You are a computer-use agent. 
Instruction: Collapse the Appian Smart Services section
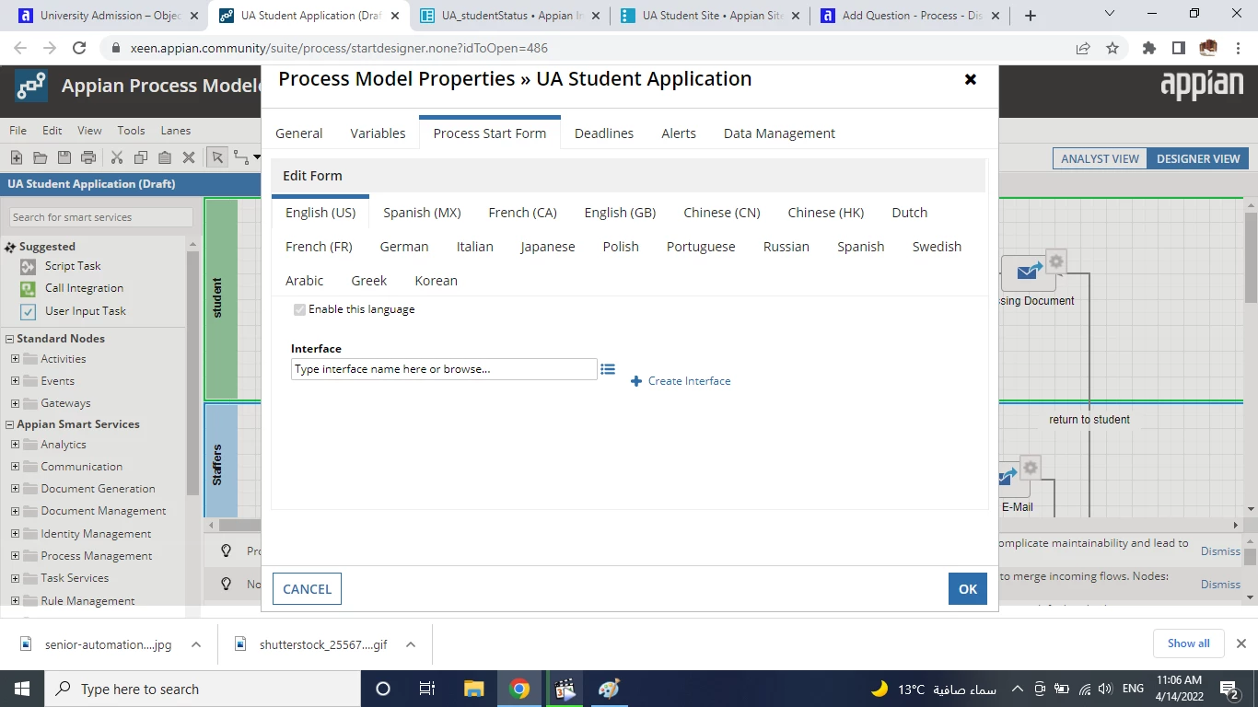[9, 424]
